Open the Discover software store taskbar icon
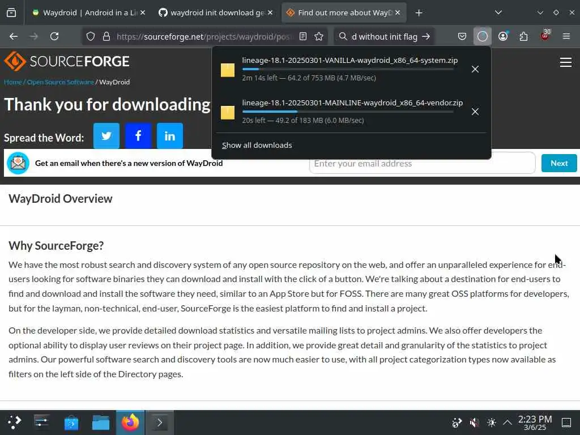 [71, 423]
